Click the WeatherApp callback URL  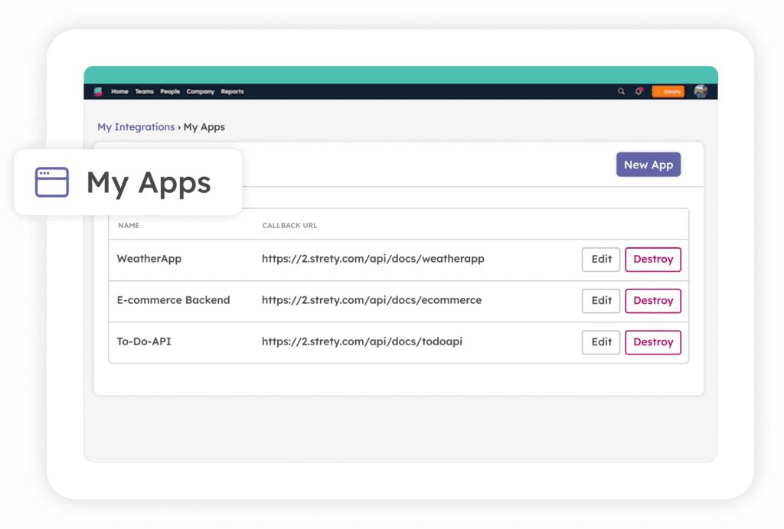tap(373, 259)
